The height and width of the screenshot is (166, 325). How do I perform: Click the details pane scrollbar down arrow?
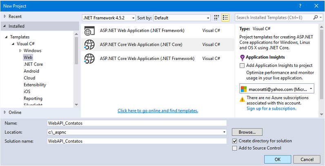click(321, 114)
